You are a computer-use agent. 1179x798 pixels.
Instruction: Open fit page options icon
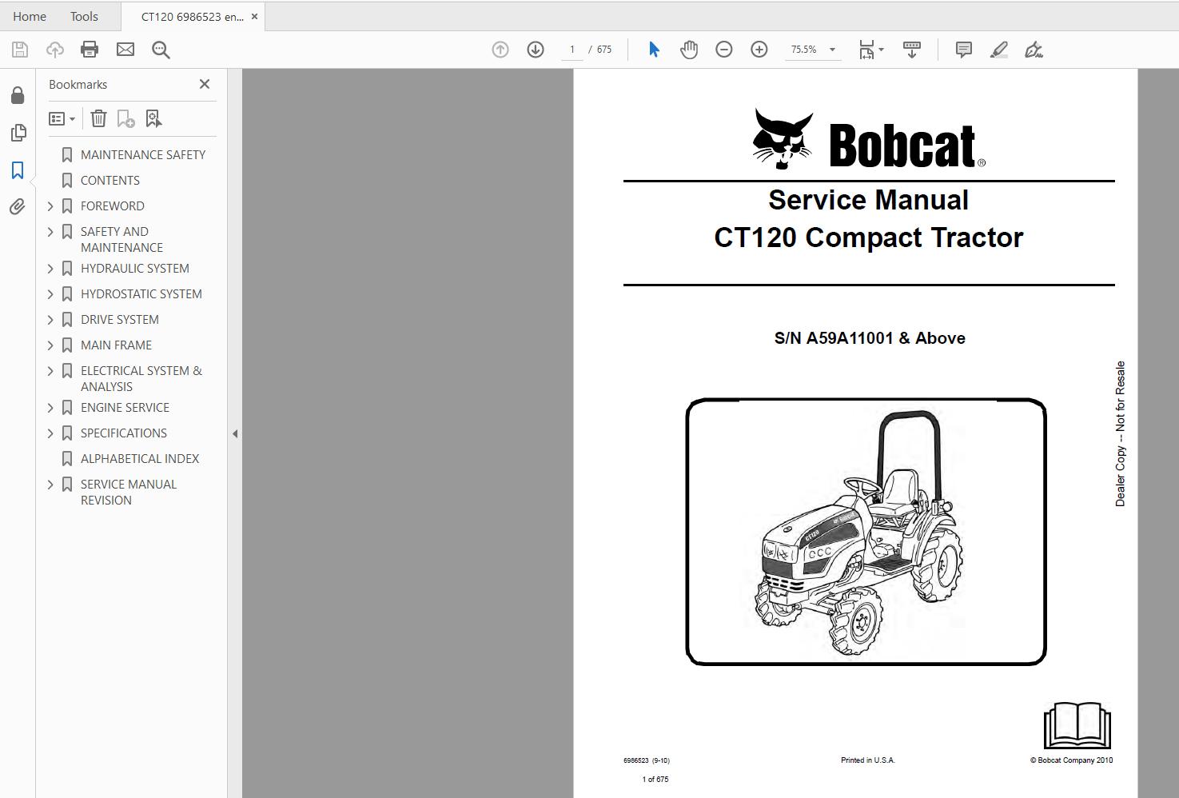click(871, 50)
